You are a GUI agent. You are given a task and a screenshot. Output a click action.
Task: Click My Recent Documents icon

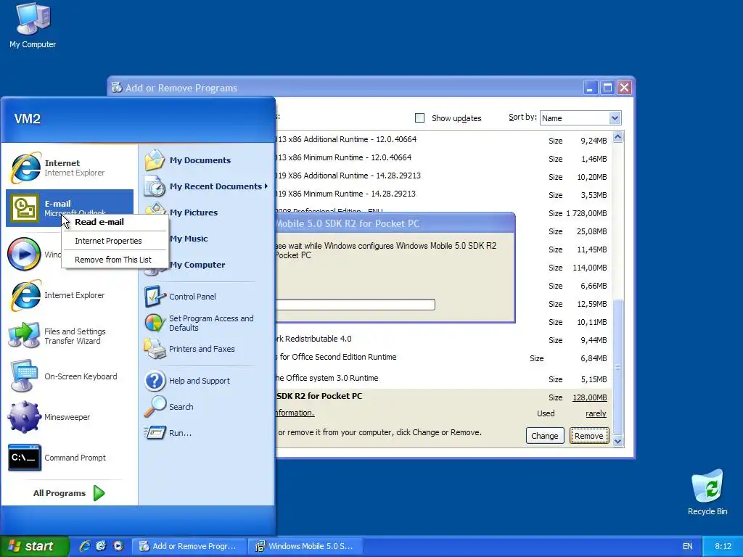point(155,186)
